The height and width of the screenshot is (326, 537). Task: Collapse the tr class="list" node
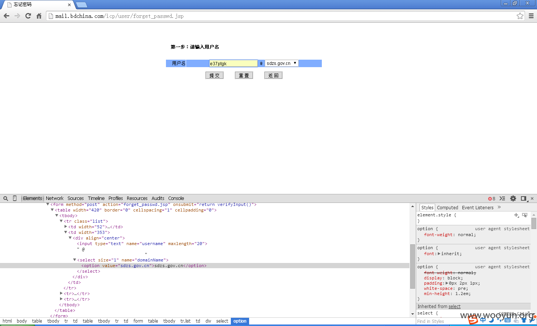[x=61, y=221]
